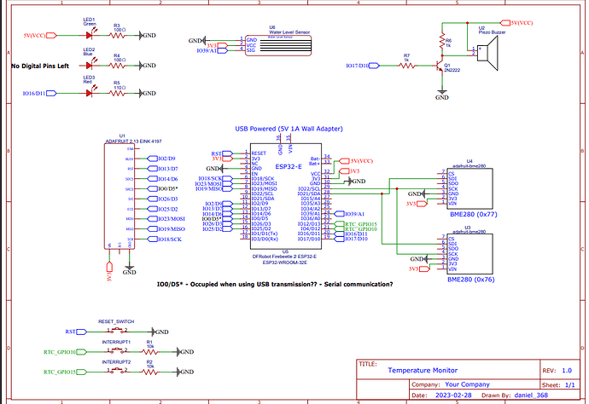589x404 pixels.
Task: Click the IO18/SCK flag on EINK display
Action: coord(165,239)
